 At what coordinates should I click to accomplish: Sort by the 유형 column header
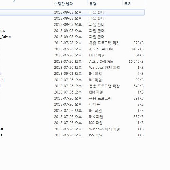point(105,4)
